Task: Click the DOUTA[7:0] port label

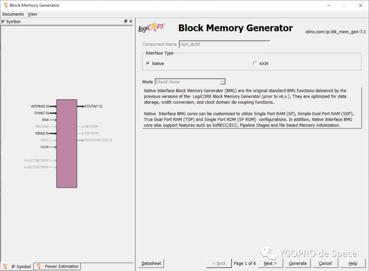Action: 93,106
